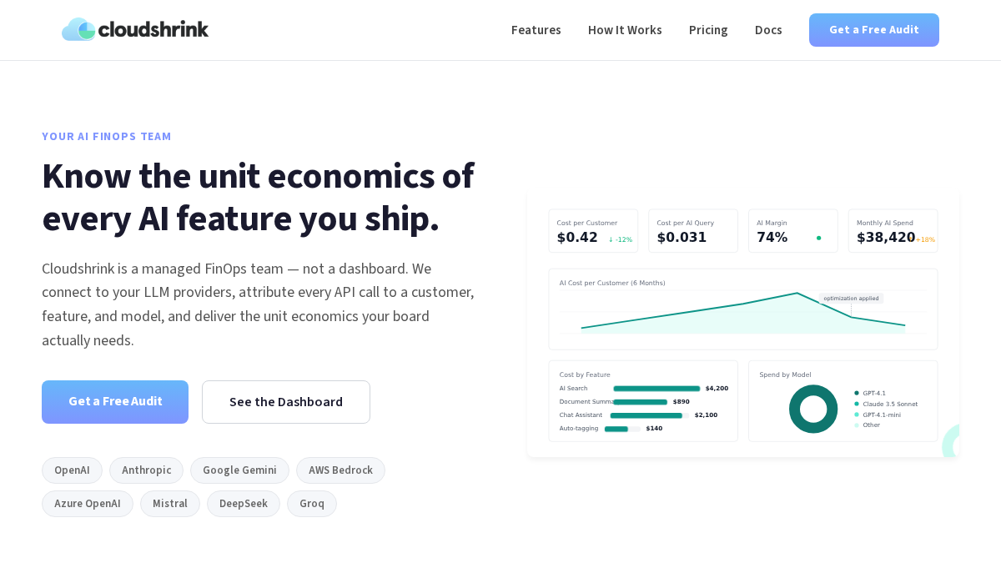Select the Anthropic provider chip

[x=146, y=470]
